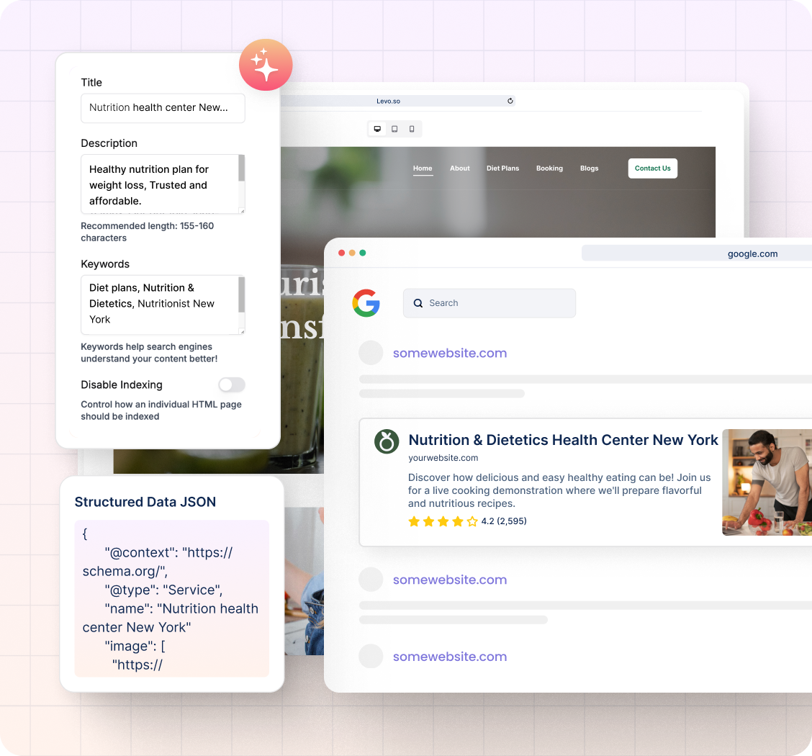Switch to mobile preview device icon
Image resolution: width=812 pixels, height=756 pixels.
[412, 129]
